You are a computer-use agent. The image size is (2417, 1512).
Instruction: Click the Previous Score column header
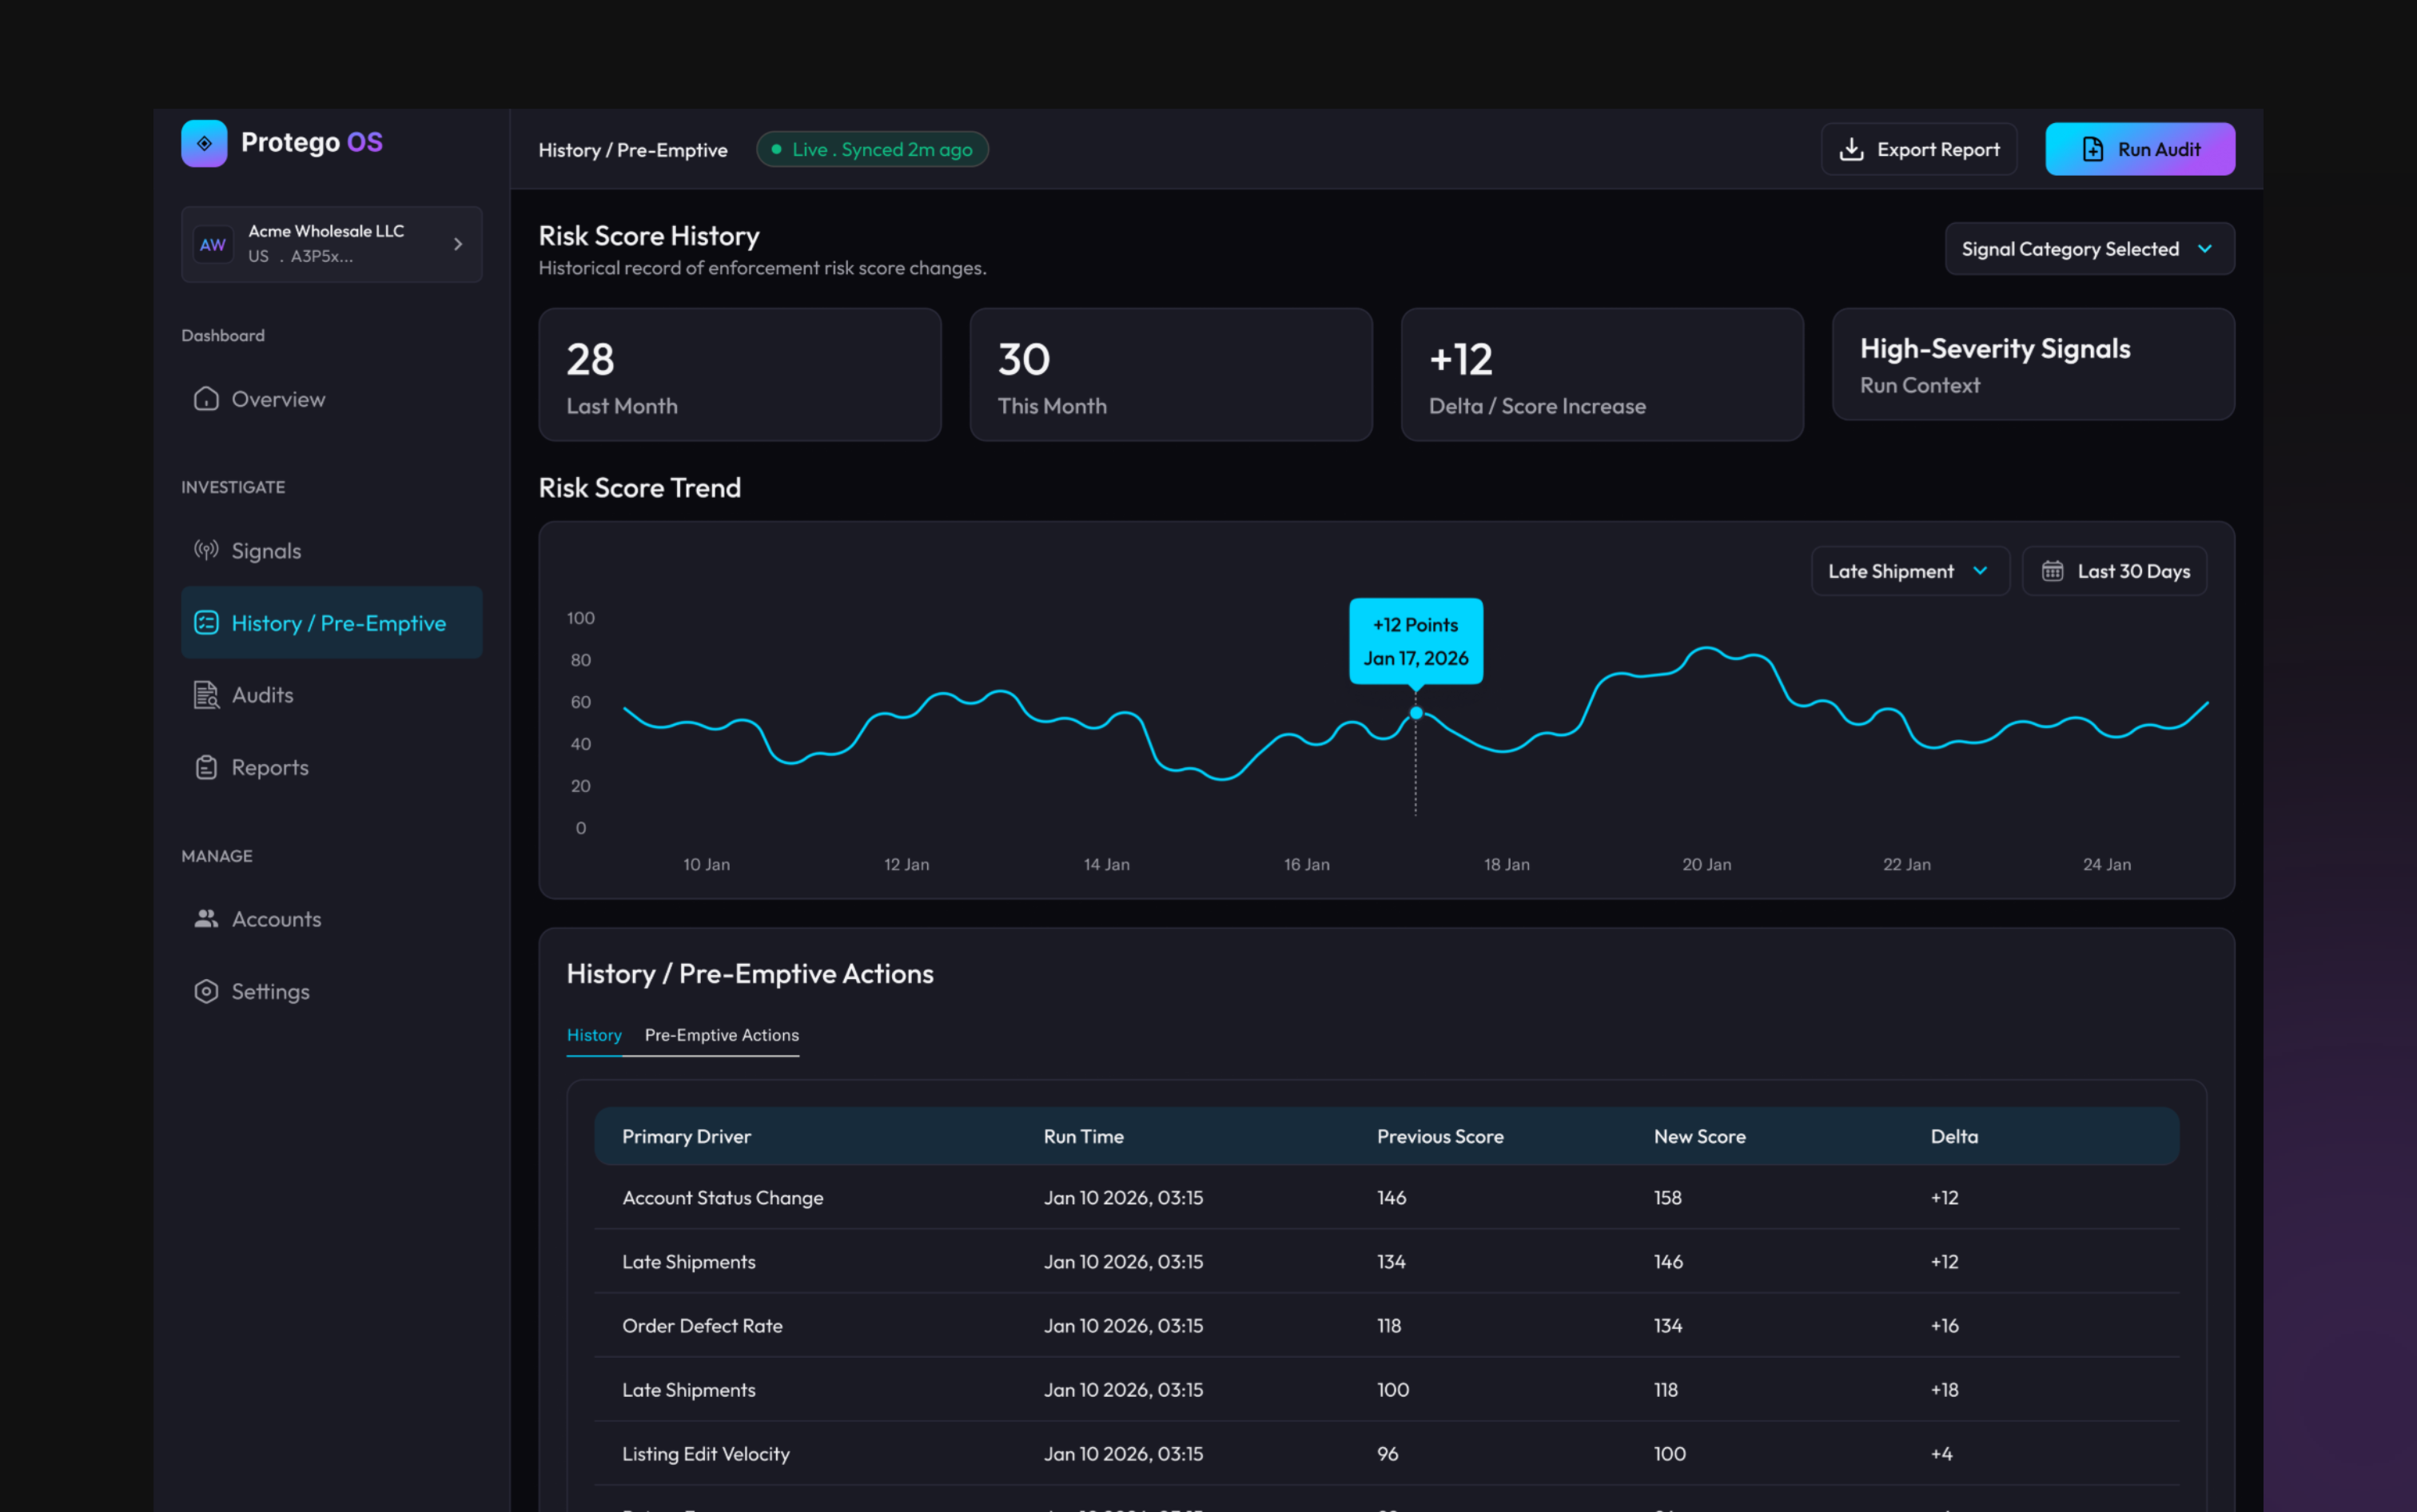(1440, 1136)
